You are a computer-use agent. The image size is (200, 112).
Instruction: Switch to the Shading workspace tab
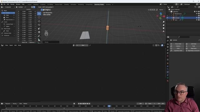tap(66, 4)
